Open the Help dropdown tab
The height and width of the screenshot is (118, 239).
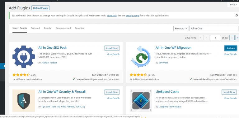point(233,5)
